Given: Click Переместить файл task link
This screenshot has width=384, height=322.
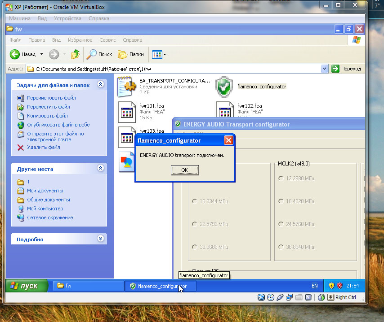Looking at the screenshot, I should click(x=48, y=107).
